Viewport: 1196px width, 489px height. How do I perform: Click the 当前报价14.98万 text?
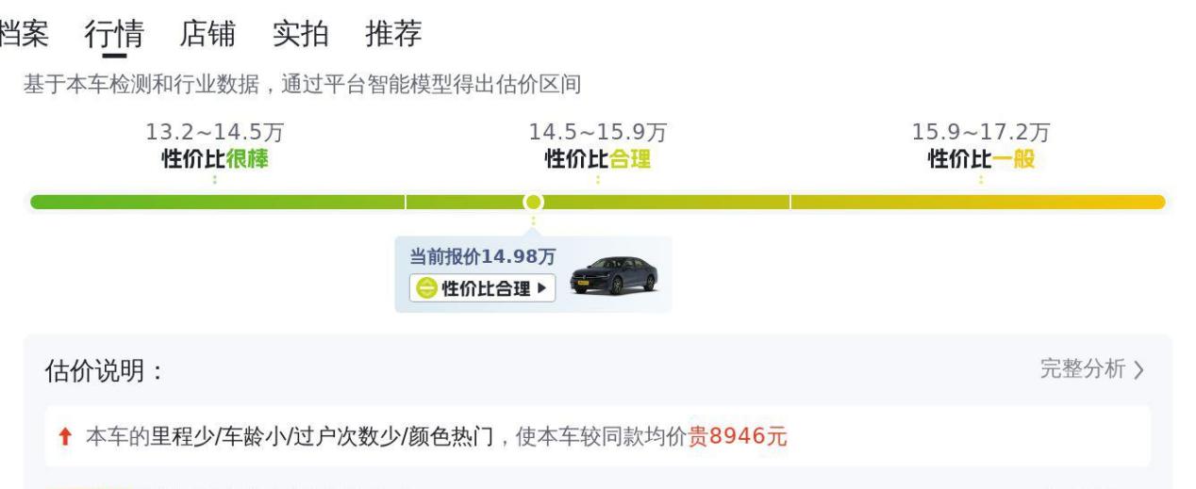click(x=482, y=256)
